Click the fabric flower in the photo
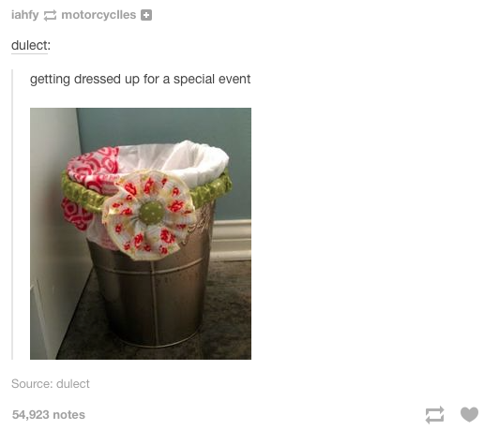Viewport: 484px width, 430px height. (x=147, y=215)
